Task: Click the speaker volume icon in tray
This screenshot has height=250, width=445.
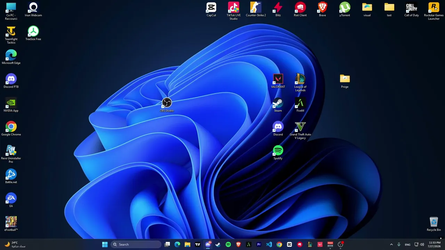Action: tap(422, 244)
